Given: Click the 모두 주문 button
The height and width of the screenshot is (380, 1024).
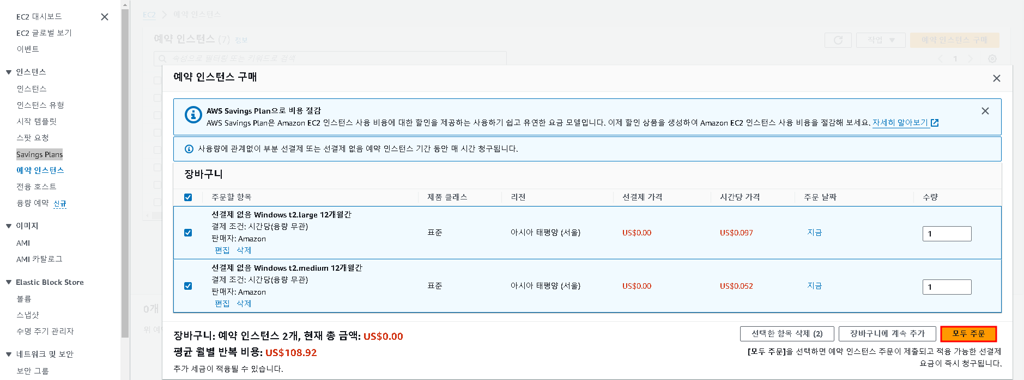Looking at the screenshot, I should tap(968, 334).
